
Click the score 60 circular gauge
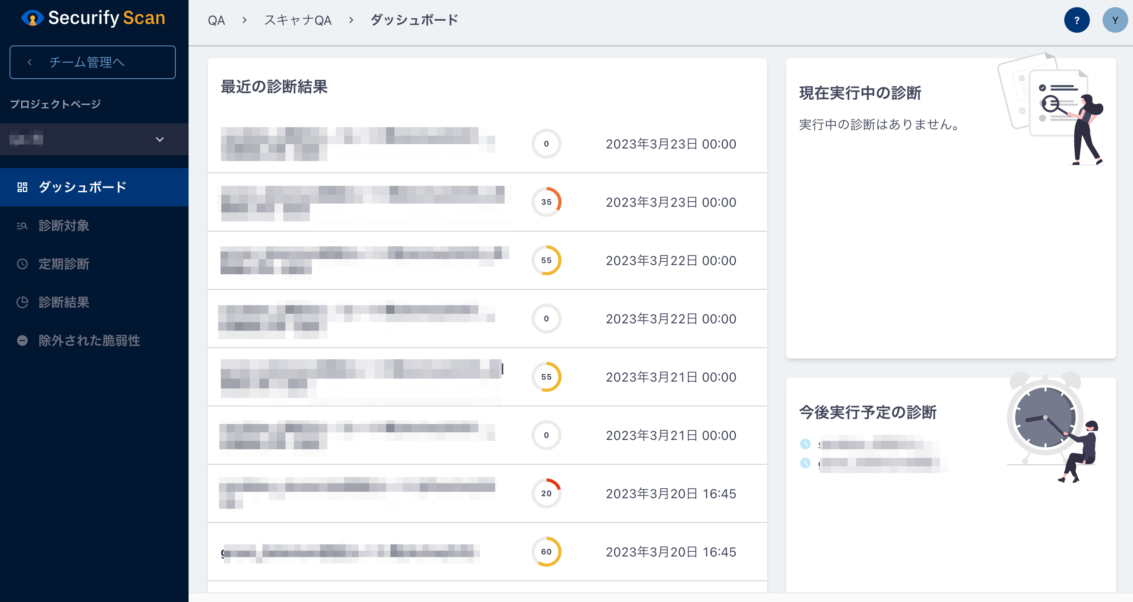(x=546, y=551)
